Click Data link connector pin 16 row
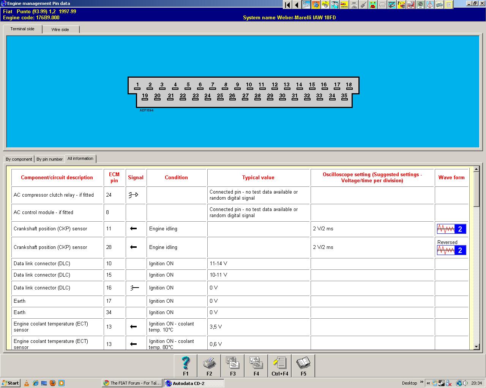 click(240, 288)
